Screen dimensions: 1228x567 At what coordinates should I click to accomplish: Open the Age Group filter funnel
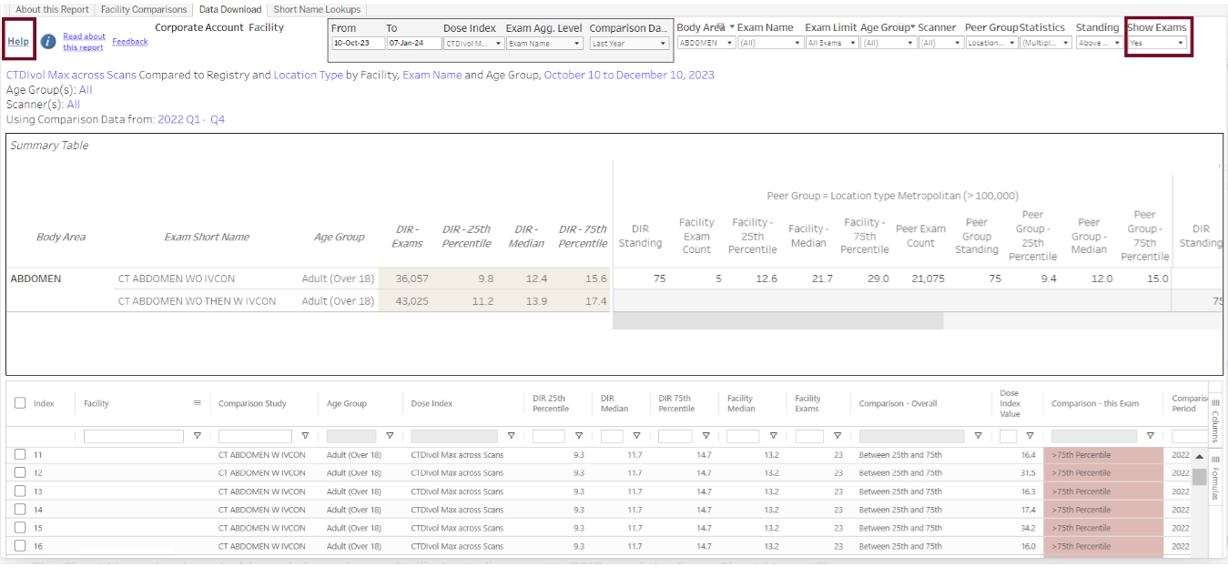[390, 436]
